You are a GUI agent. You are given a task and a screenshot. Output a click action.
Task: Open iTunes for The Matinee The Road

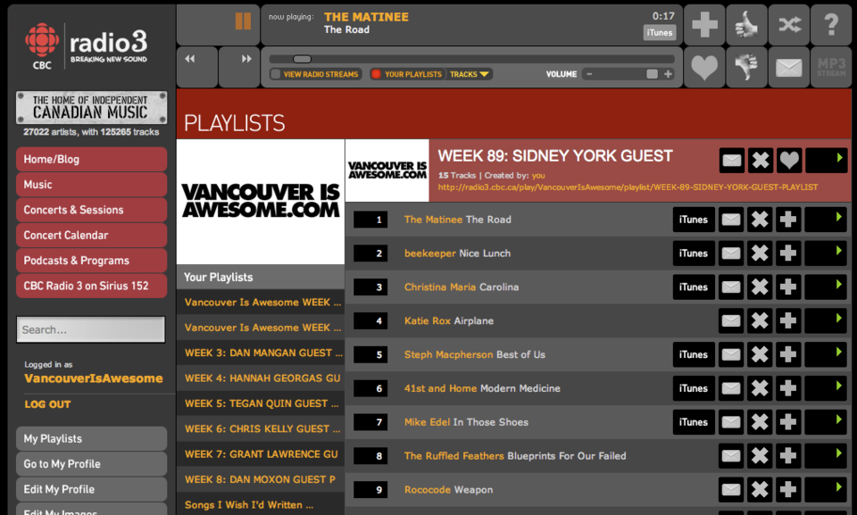(x=693, y=220)
